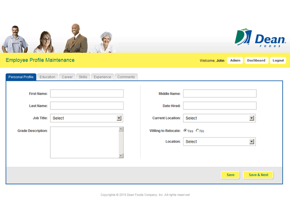290x217 pixels.
Task: Focus the First Name input field
Action: coord(87,94)
